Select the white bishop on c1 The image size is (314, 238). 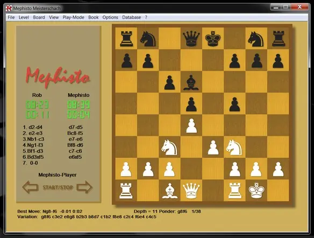point(169,191)
